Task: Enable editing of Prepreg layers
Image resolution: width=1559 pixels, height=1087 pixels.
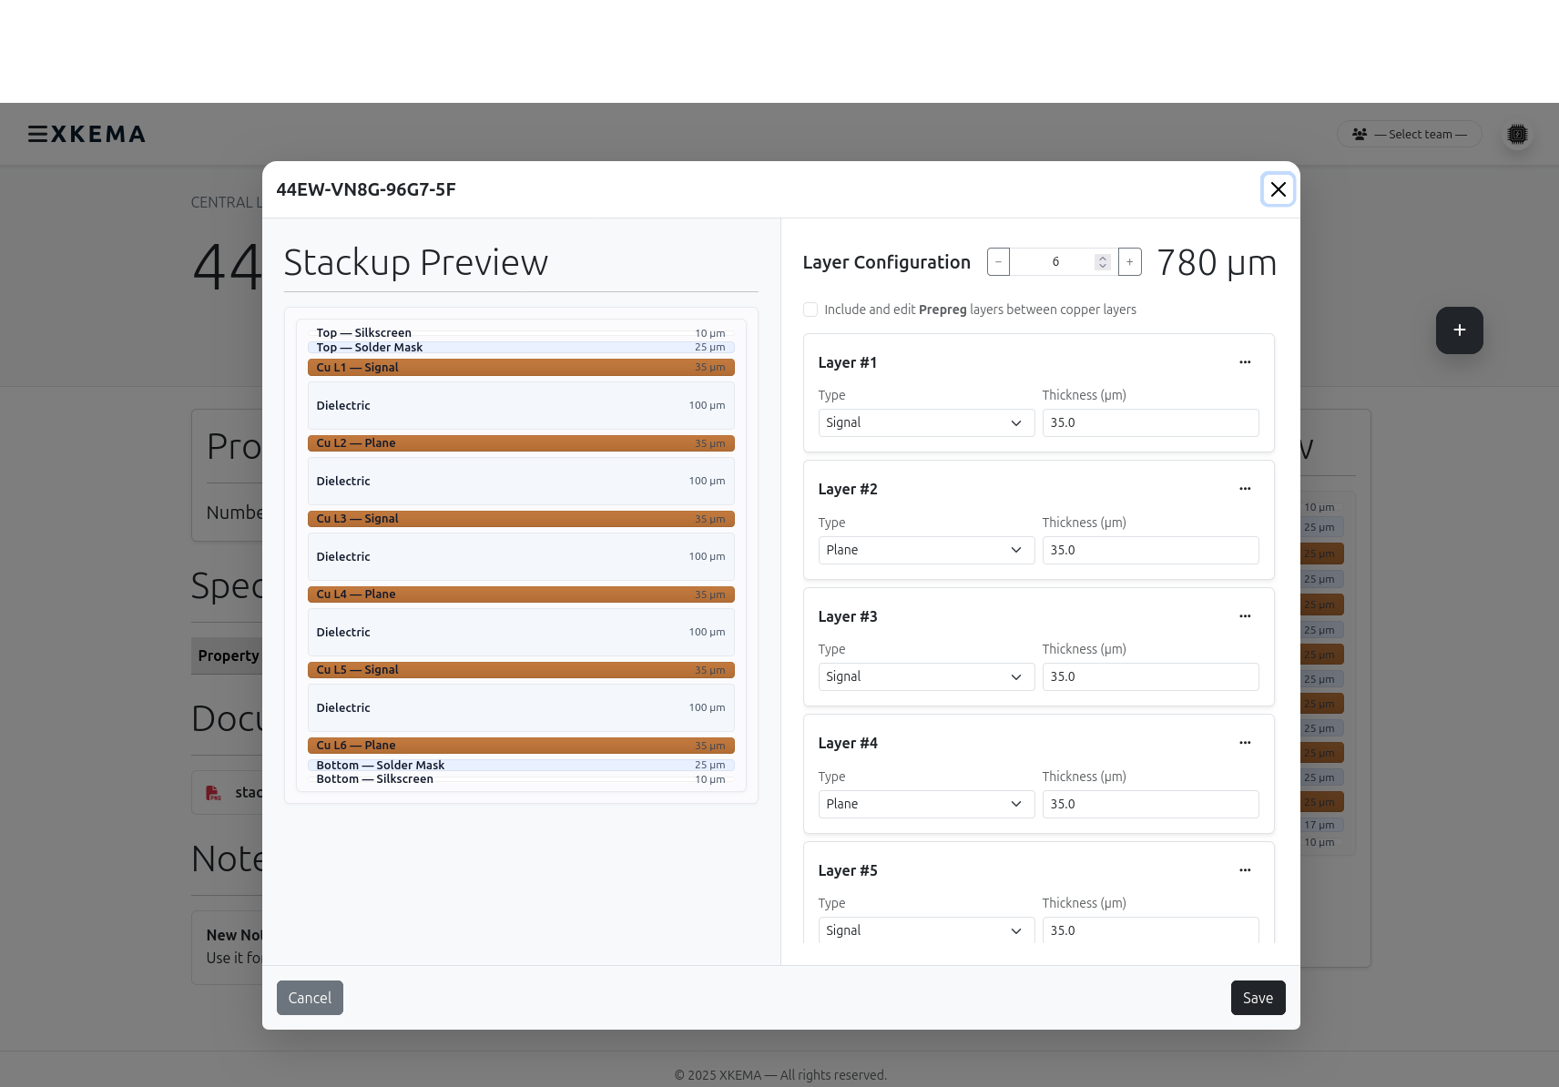Action: click(810, 310)
